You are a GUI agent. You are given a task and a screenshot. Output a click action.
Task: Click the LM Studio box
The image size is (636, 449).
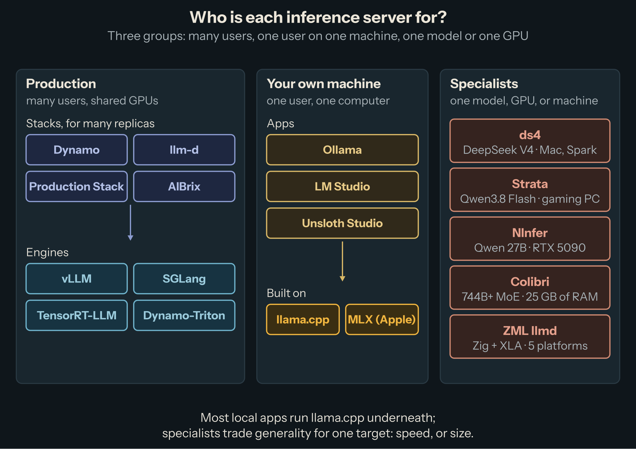pos(342,186)
